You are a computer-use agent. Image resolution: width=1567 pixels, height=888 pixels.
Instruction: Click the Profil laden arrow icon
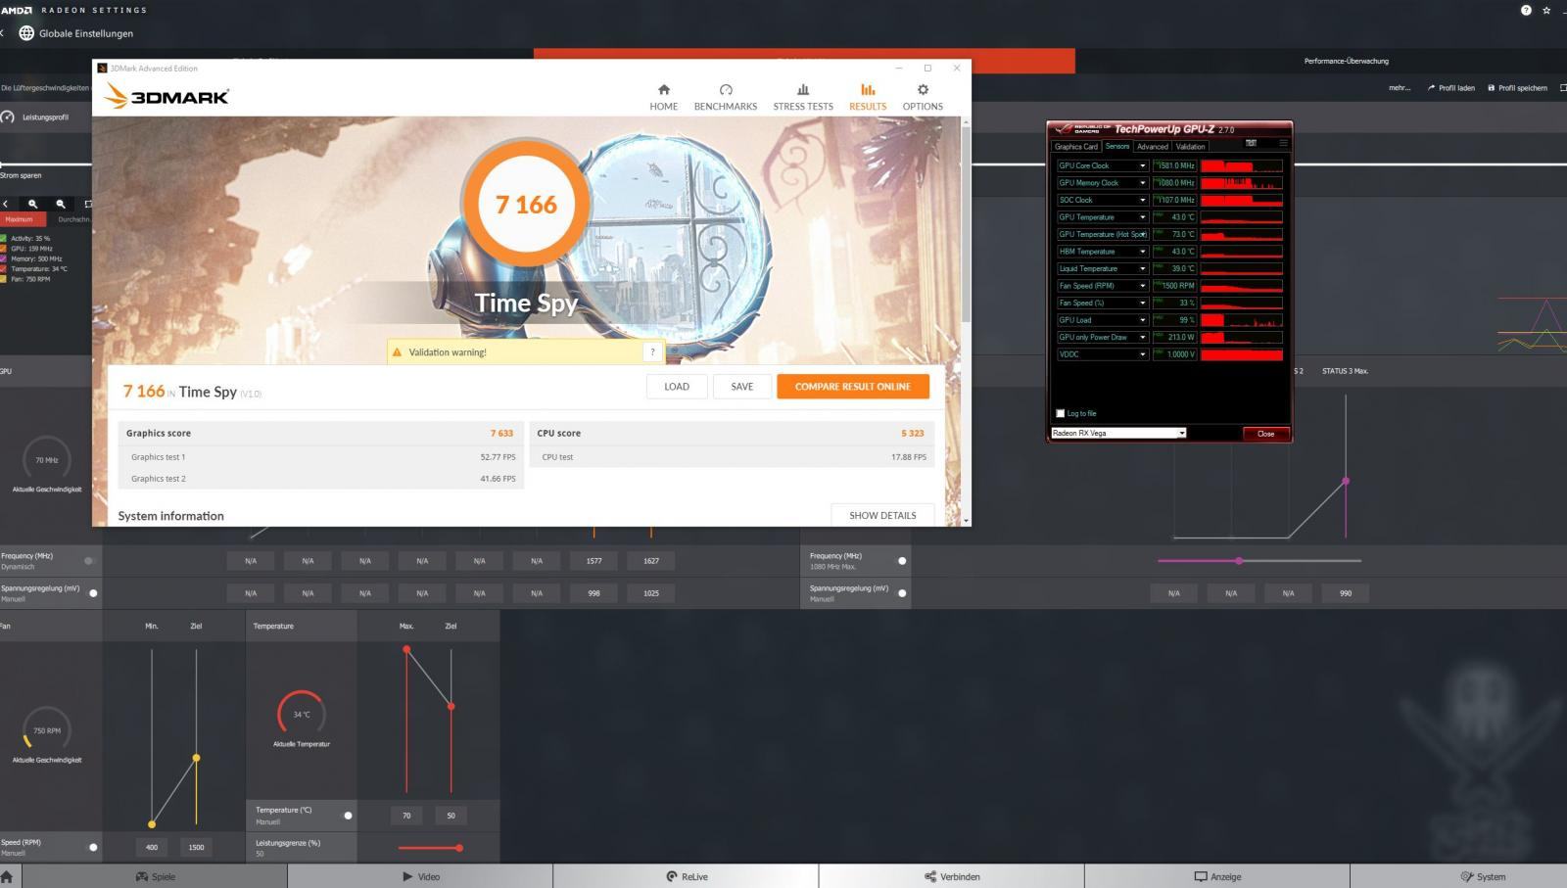1431,88
